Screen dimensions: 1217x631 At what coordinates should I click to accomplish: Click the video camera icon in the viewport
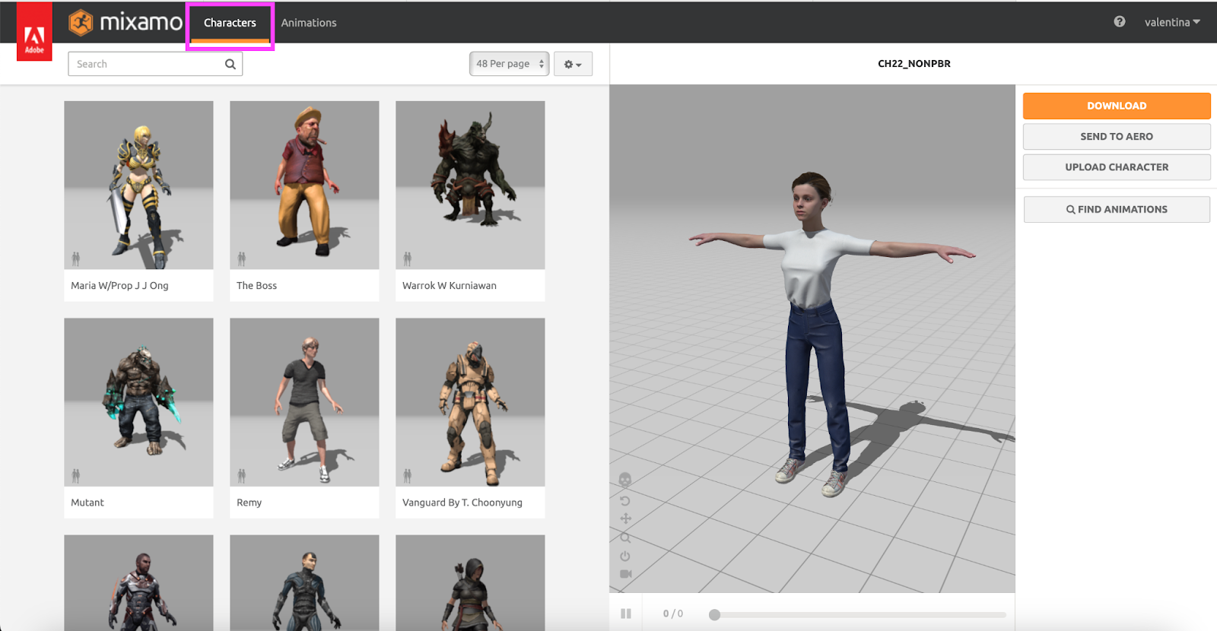(x=625, y=574)
